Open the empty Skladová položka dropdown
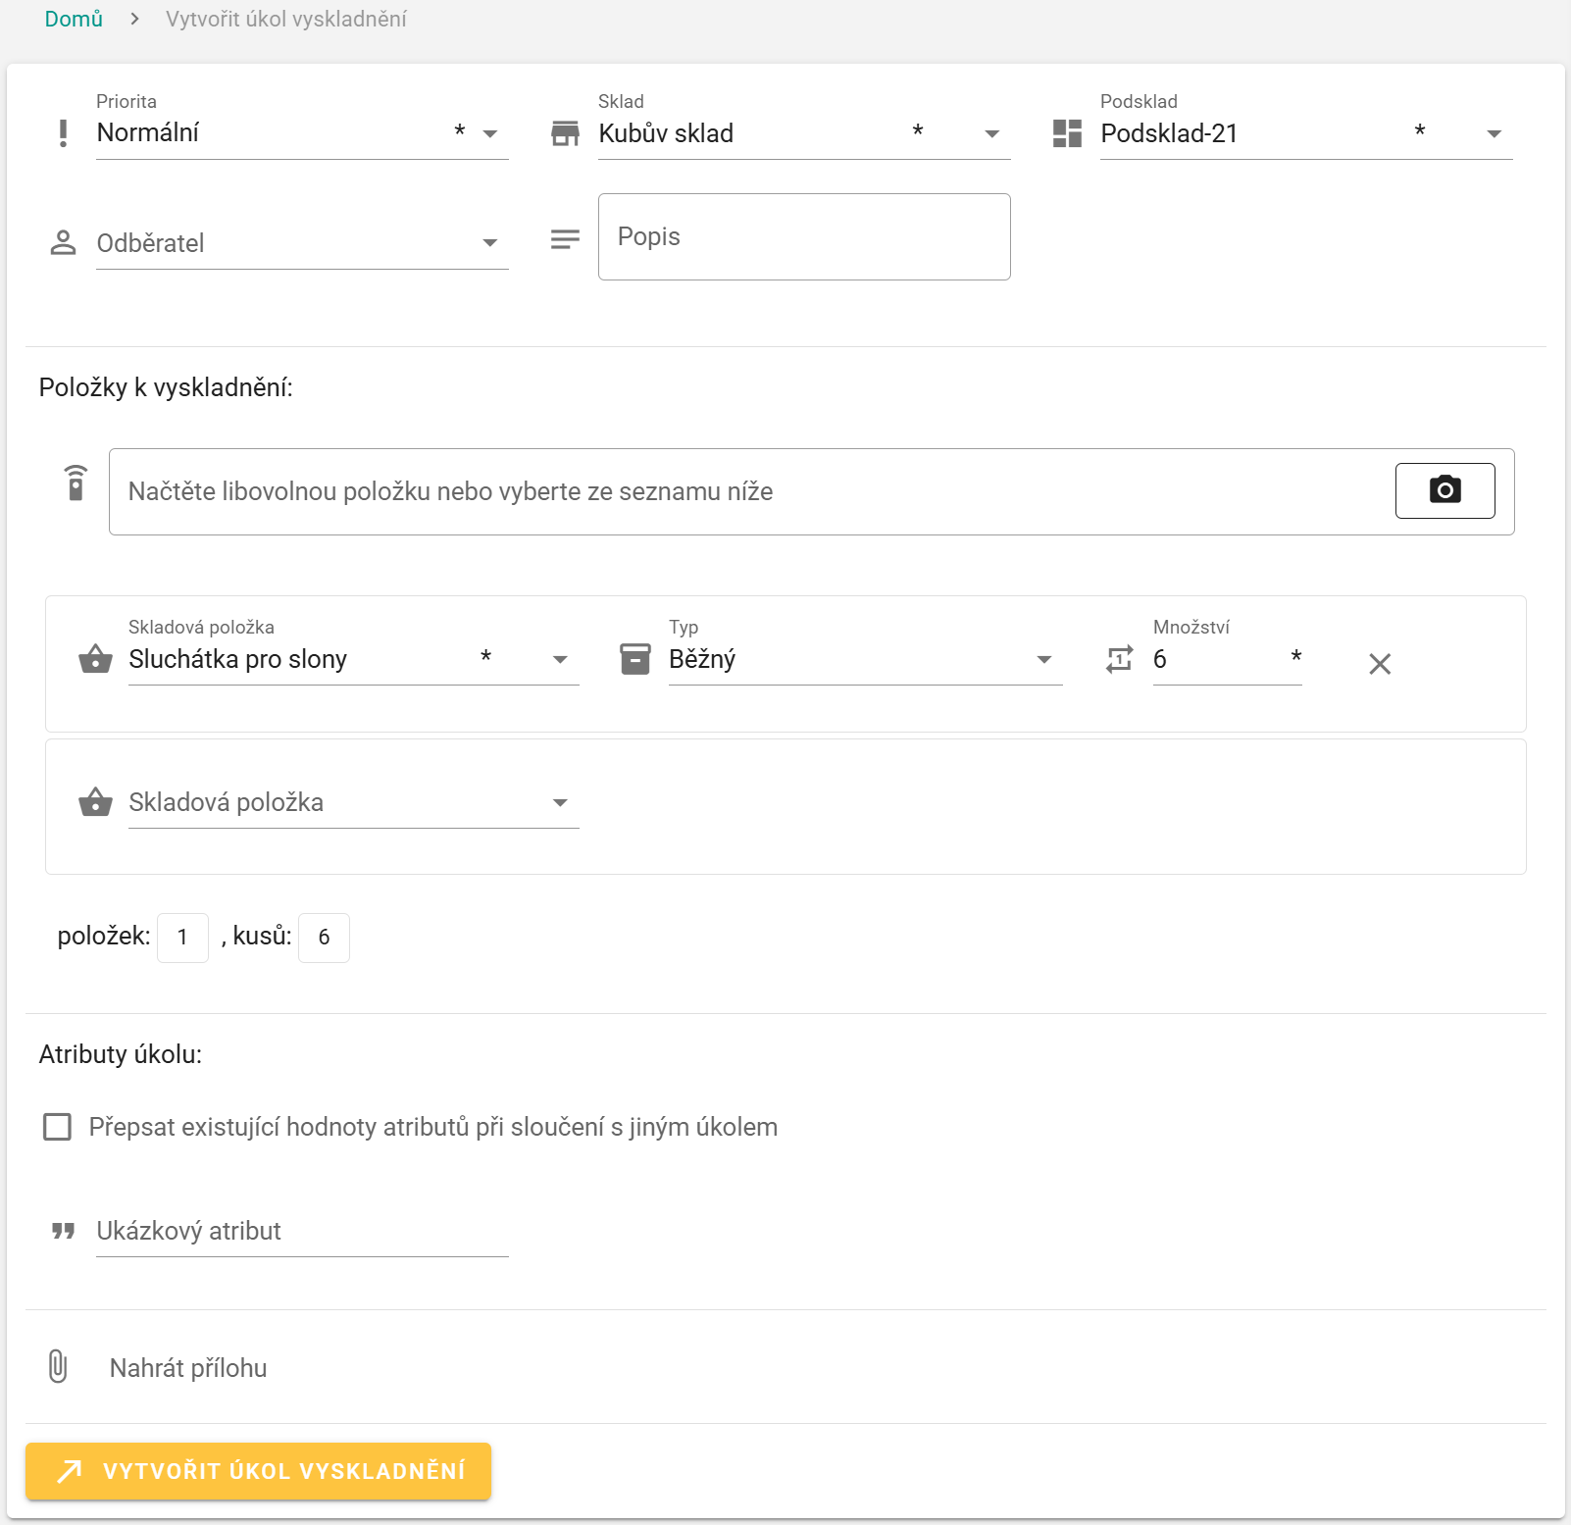The image size is (1571, 1525). pos(560,803)
